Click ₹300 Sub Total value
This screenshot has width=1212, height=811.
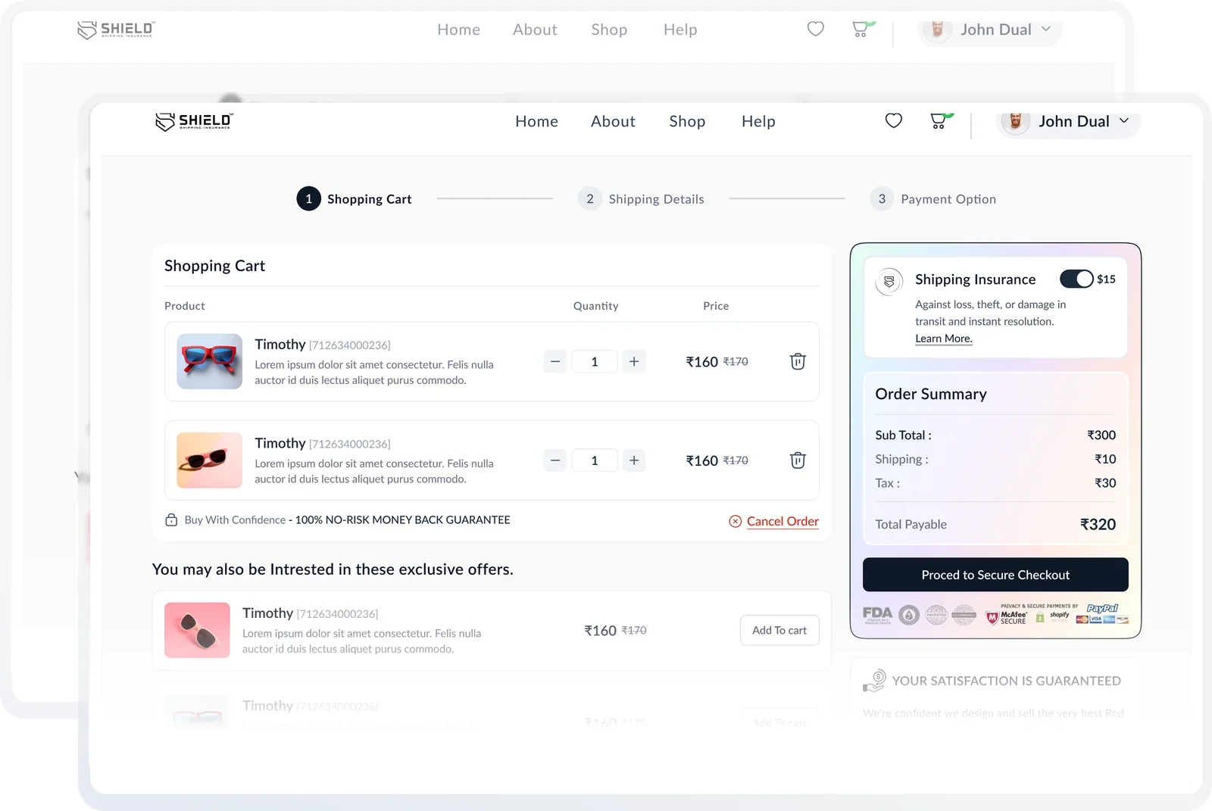[1101, 435]
